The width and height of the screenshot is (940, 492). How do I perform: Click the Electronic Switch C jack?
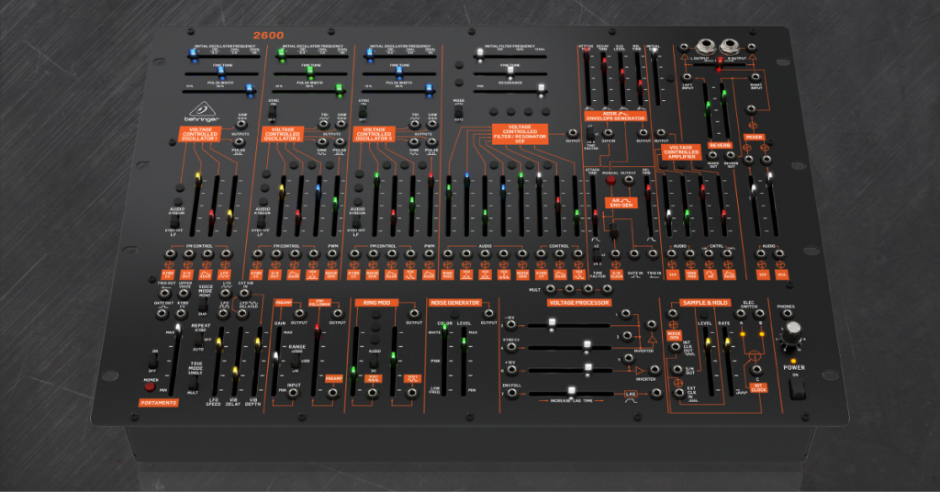click(x=757, y=370)
